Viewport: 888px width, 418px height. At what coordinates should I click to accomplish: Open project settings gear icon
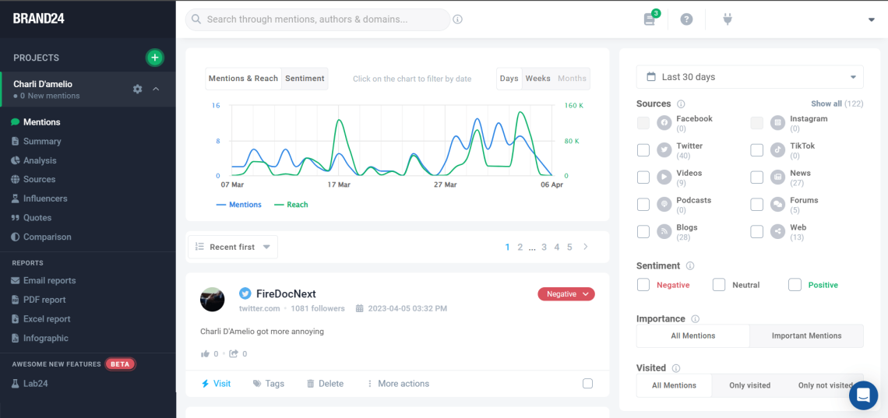(138, 89)
